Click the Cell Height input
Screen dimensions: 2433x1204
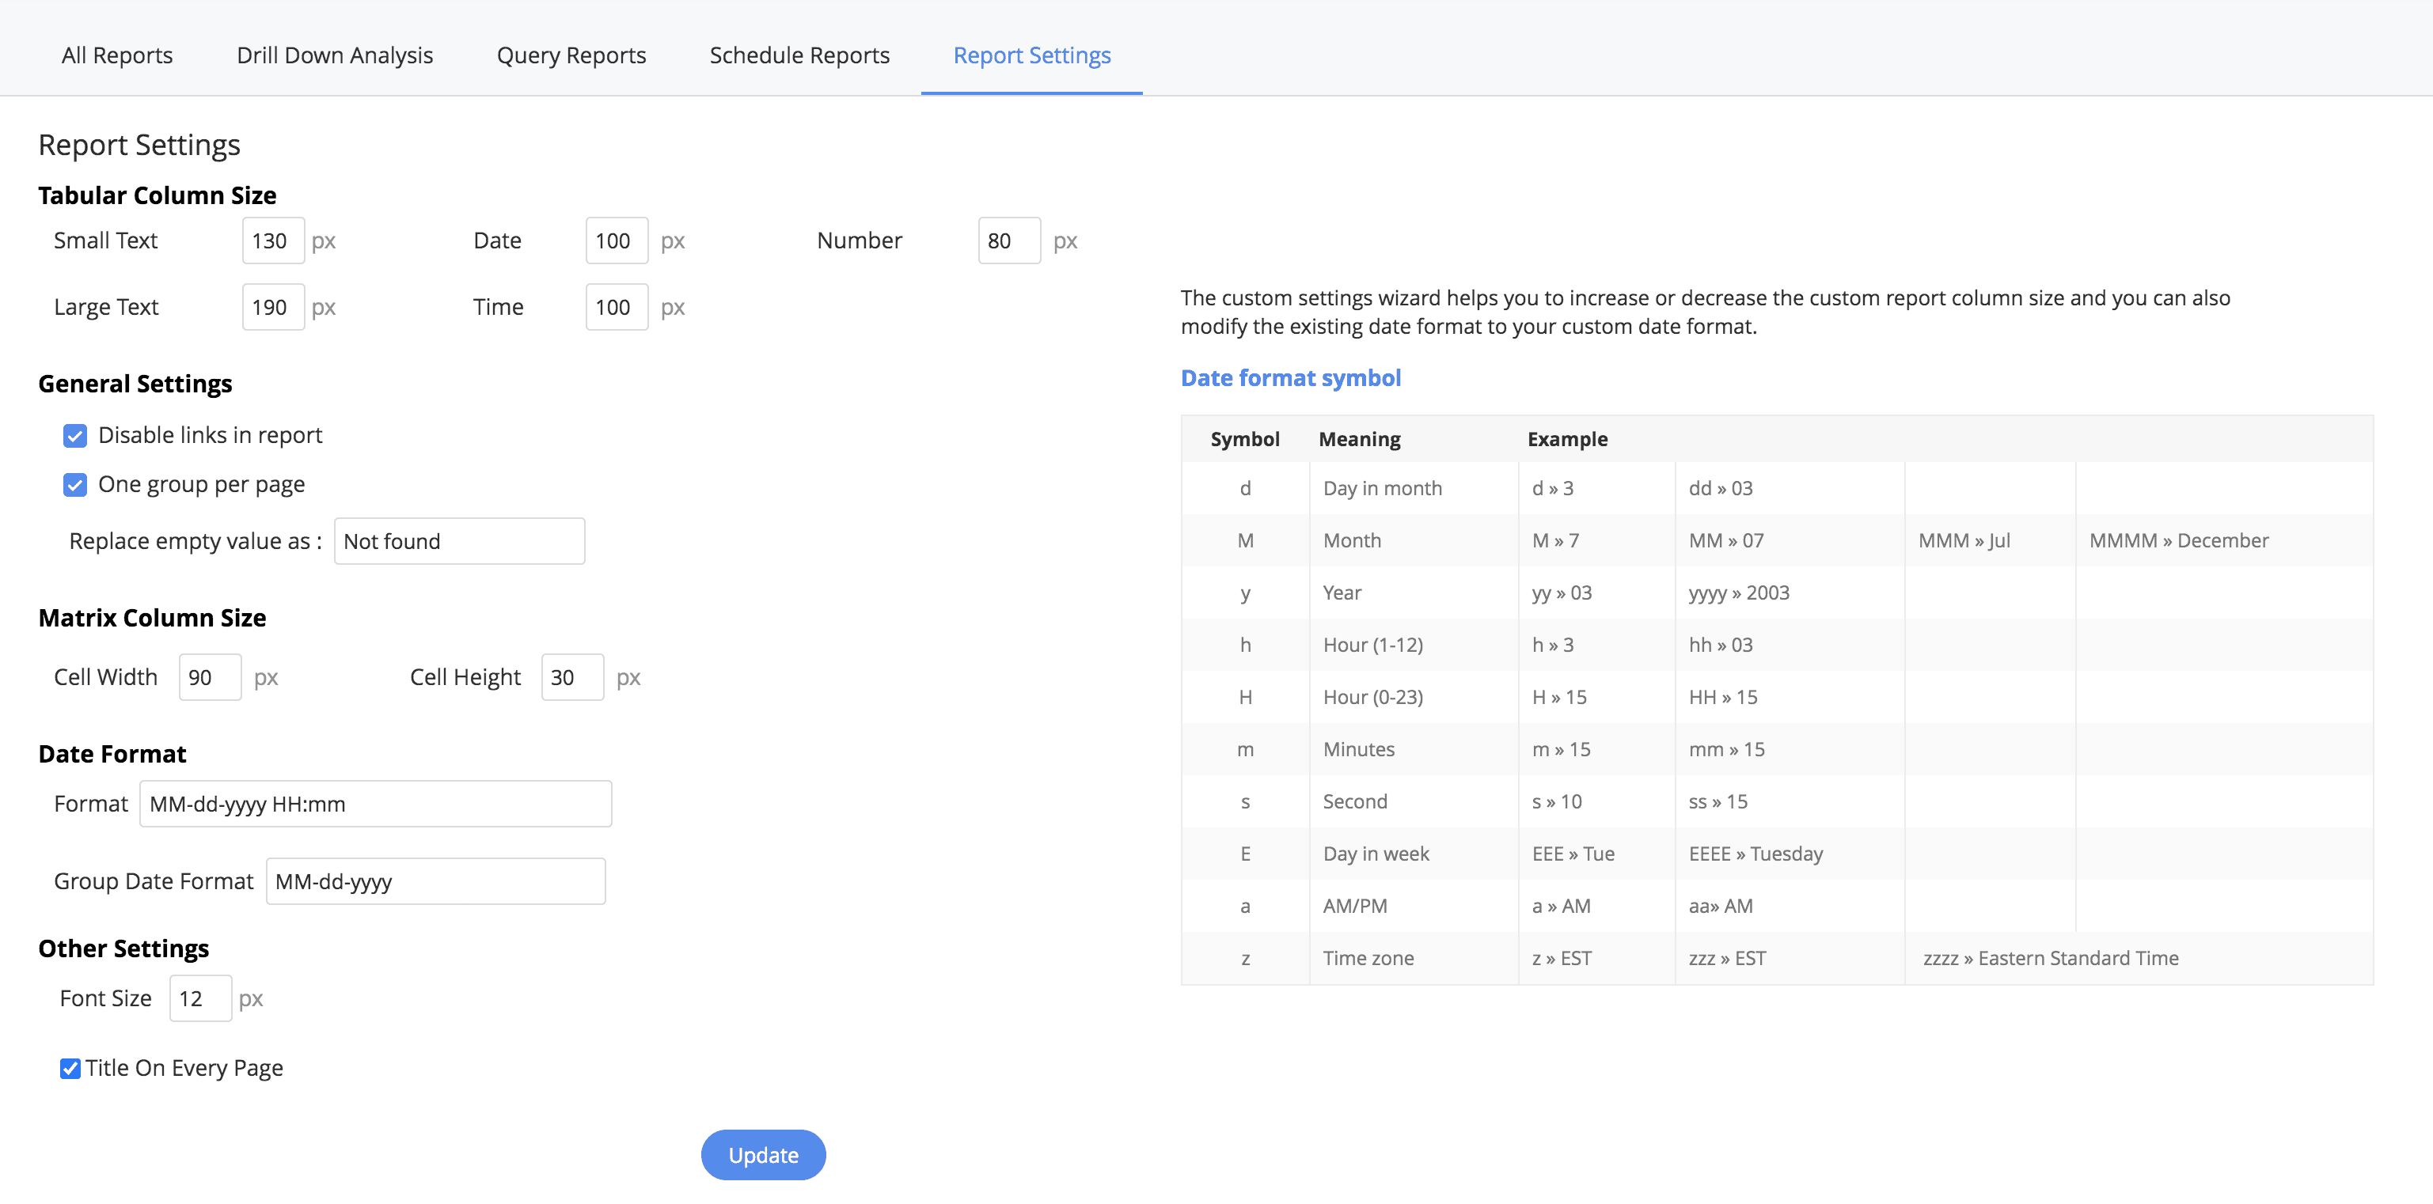point(571,677)
